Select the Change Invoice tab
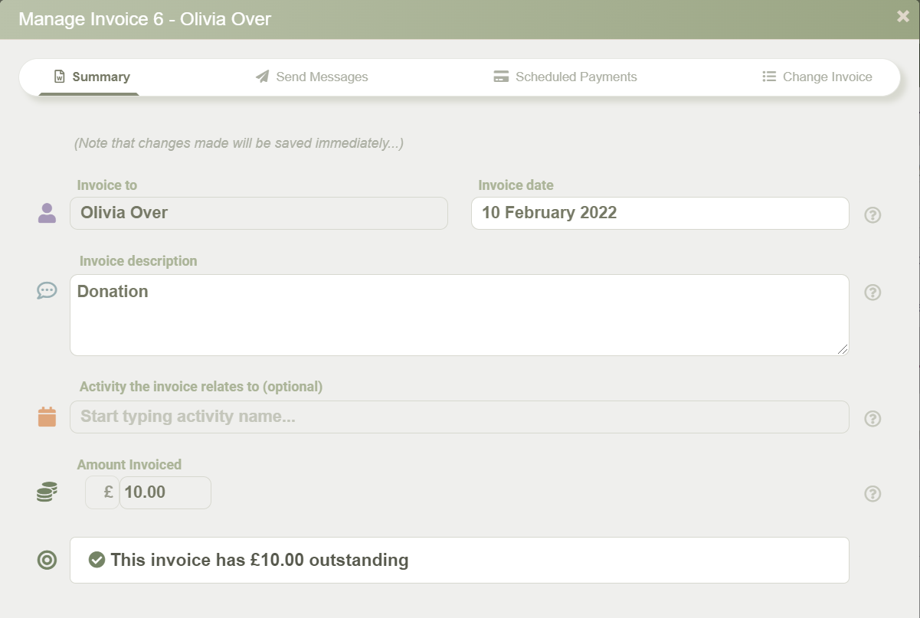 pyautogui.click(x=817, y=77)
